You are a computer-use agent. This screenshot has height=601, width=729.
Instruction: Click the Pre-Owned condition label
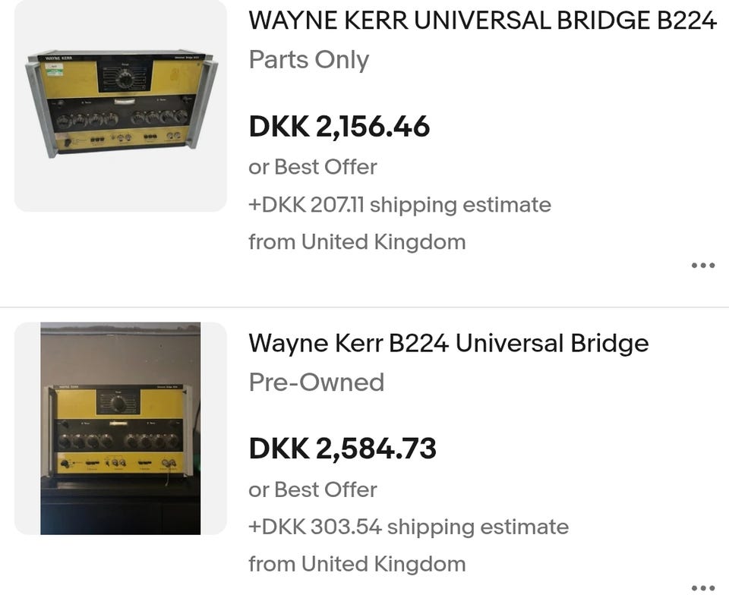tap(316, 382)
